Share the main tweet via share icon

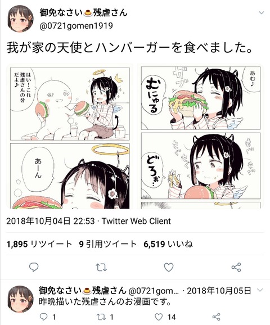pos(236,268)
